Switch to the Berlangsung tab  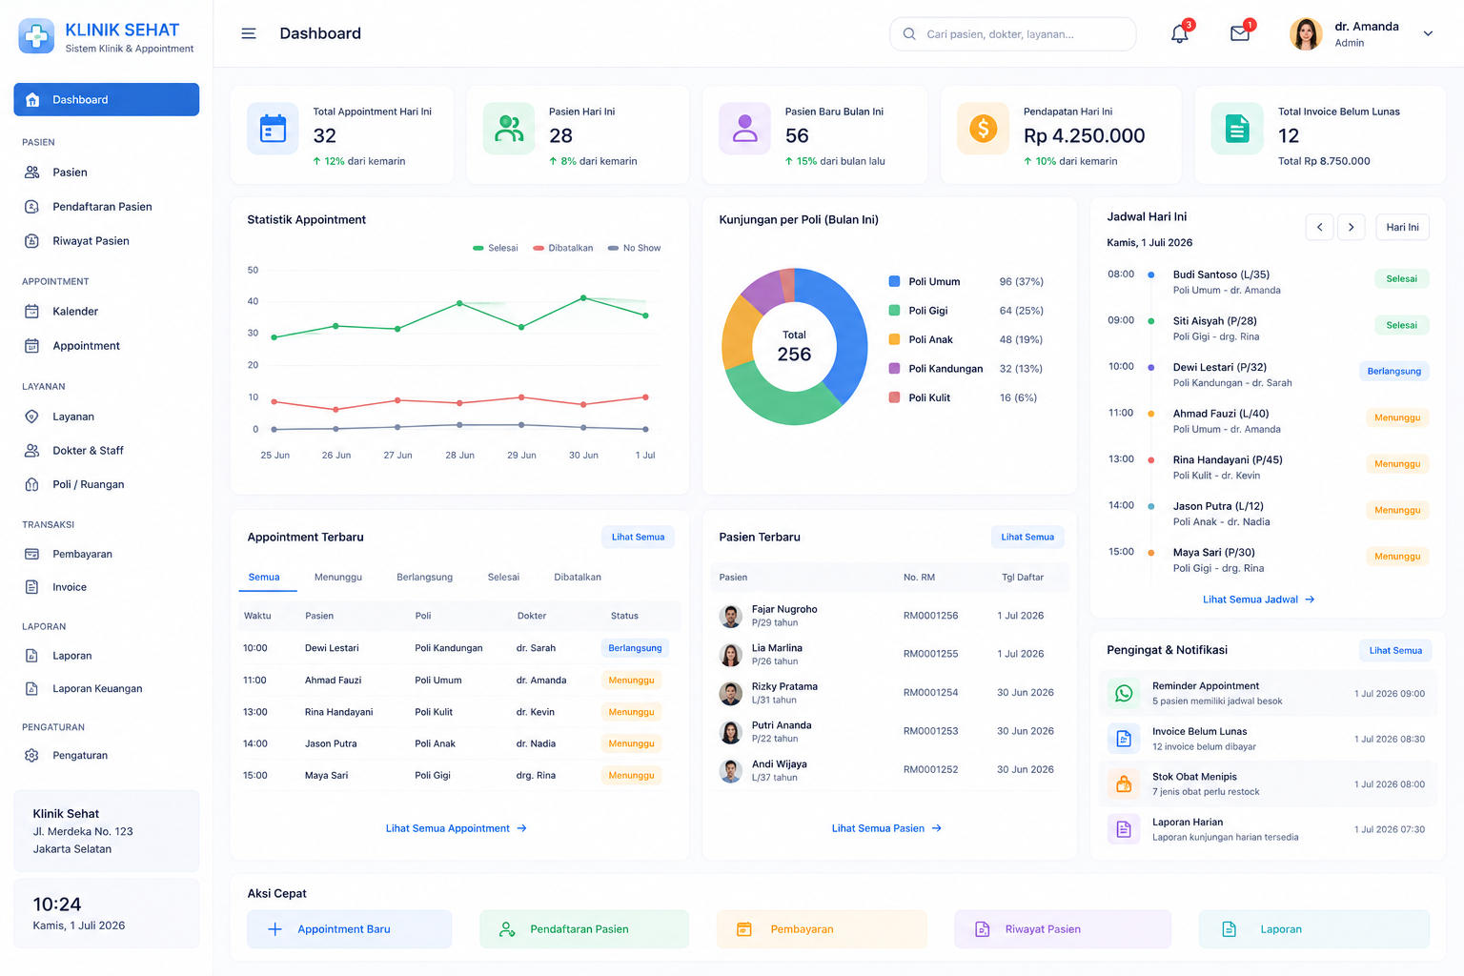425,577
